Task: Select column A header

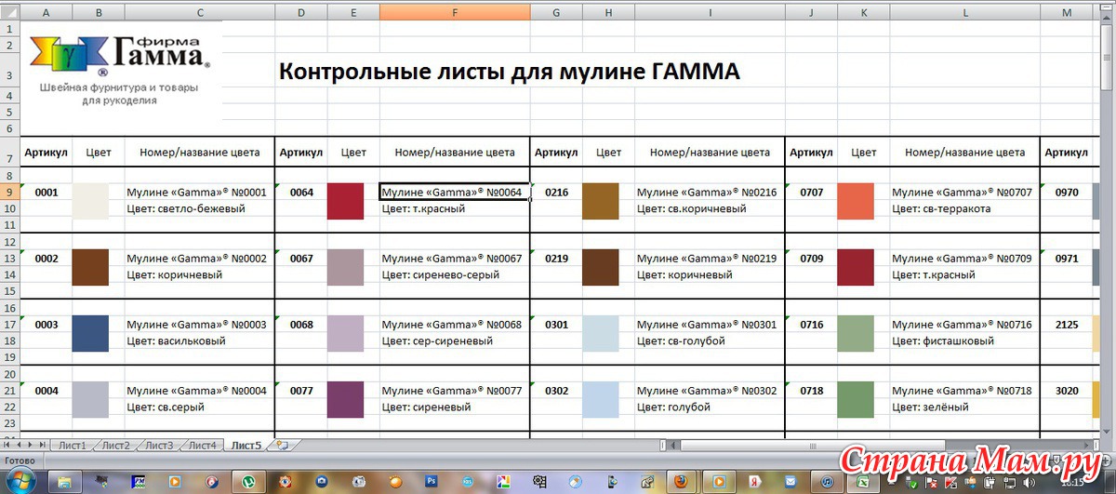Action: [46, 12]
